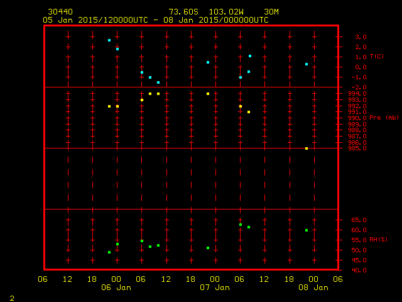The width and height of the screenshot is (402, 302).
Task: Click the 07 Jan date label
Action: point(215,288)
